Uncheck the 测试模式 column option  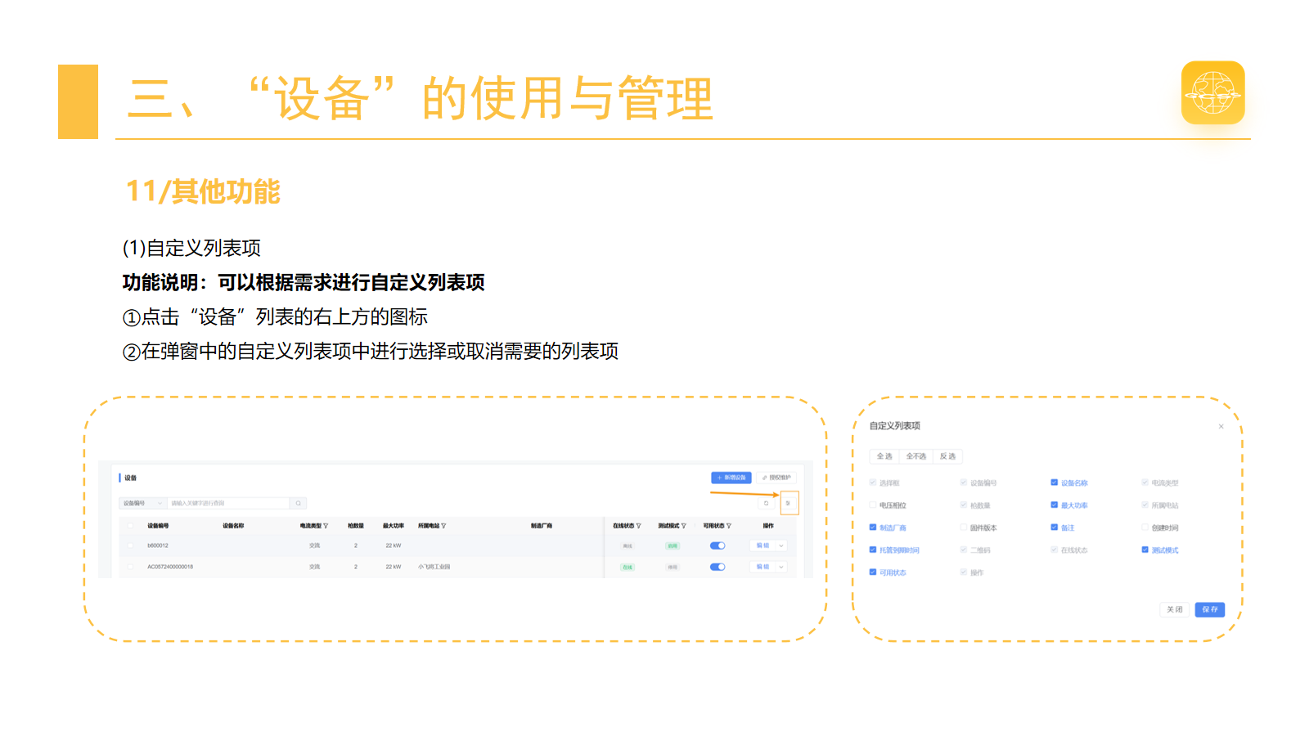tap(1145, 550)
